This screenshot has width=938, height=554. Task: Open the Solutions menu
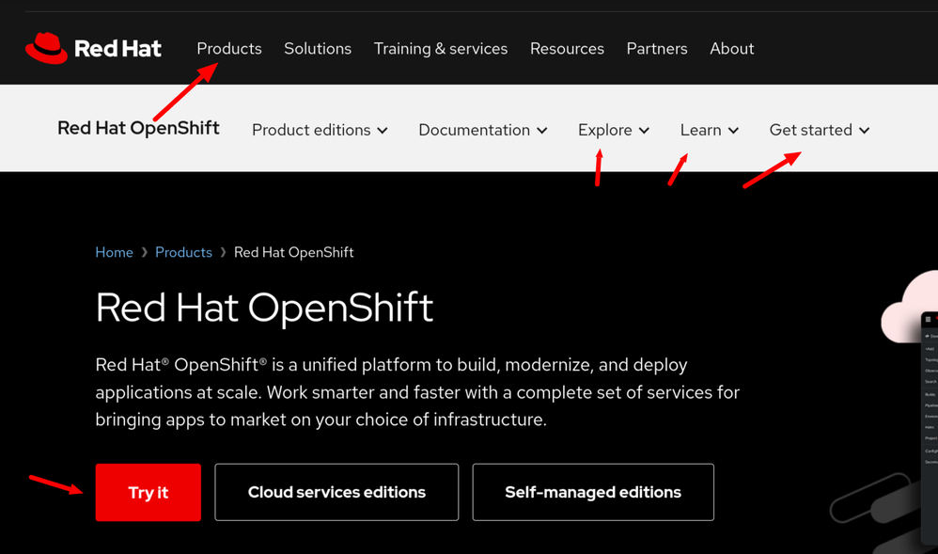point(318,48)
